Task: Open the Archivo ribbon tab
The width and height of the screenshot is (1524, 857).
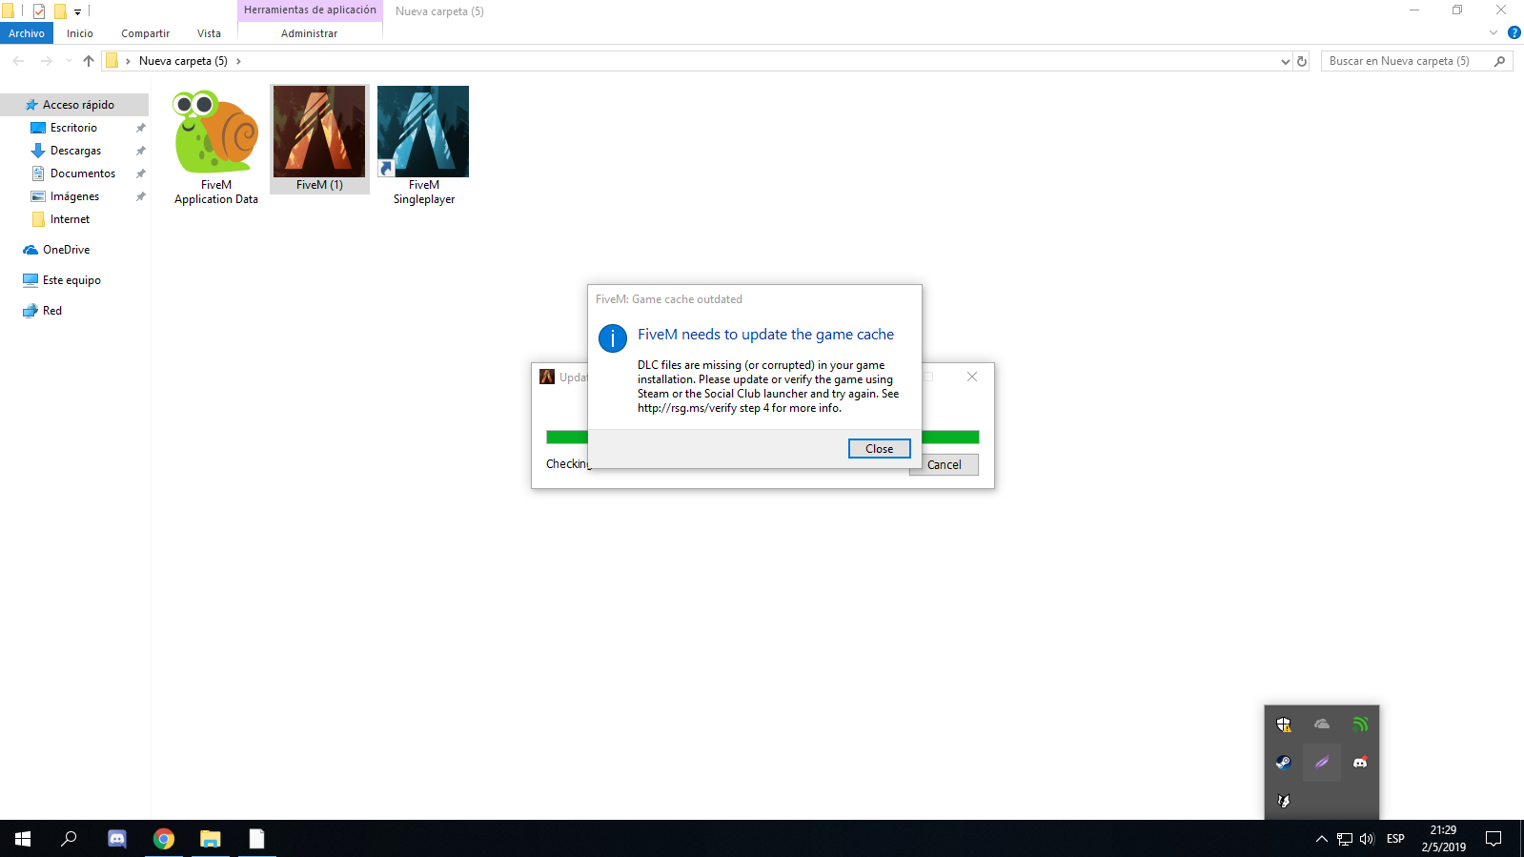Action: (27, 33)
